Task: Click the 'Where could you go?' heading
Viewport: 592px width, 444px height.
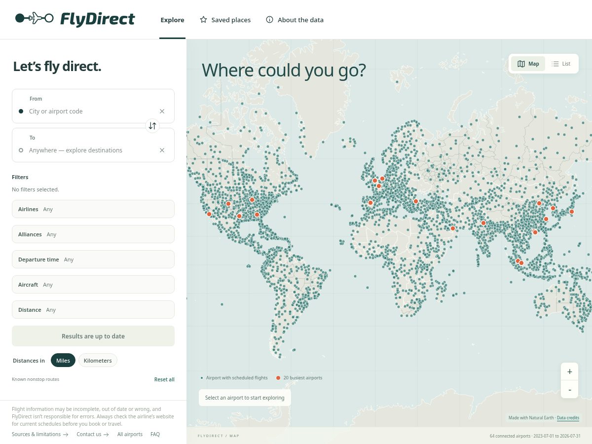Action: click(284, 70)
